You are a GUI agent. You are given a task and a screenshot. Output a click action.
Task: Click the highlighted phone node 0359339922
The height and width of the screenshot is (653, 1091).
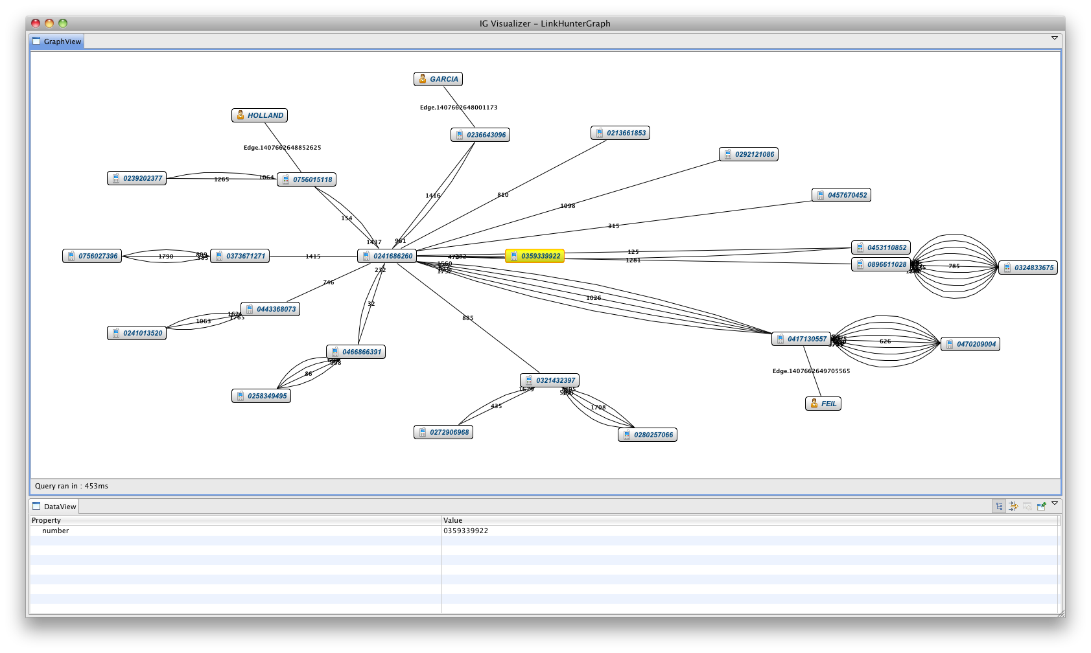[535, 256]
